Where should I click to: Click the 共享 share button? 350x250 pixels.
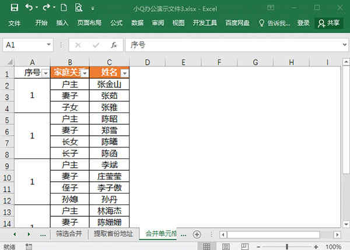329,23
